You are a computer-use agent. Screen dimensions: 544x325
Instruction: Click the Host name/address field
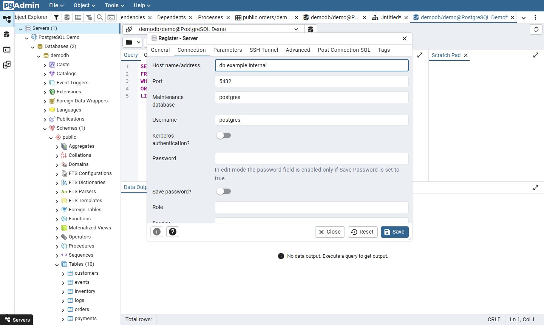click(312, 65)
